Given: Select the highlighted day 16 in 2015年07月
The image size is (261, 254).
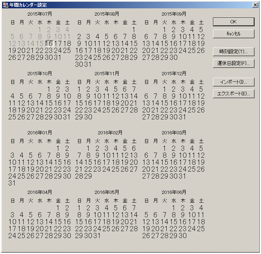Looking at the screenshot, I should tap(49, 43).
